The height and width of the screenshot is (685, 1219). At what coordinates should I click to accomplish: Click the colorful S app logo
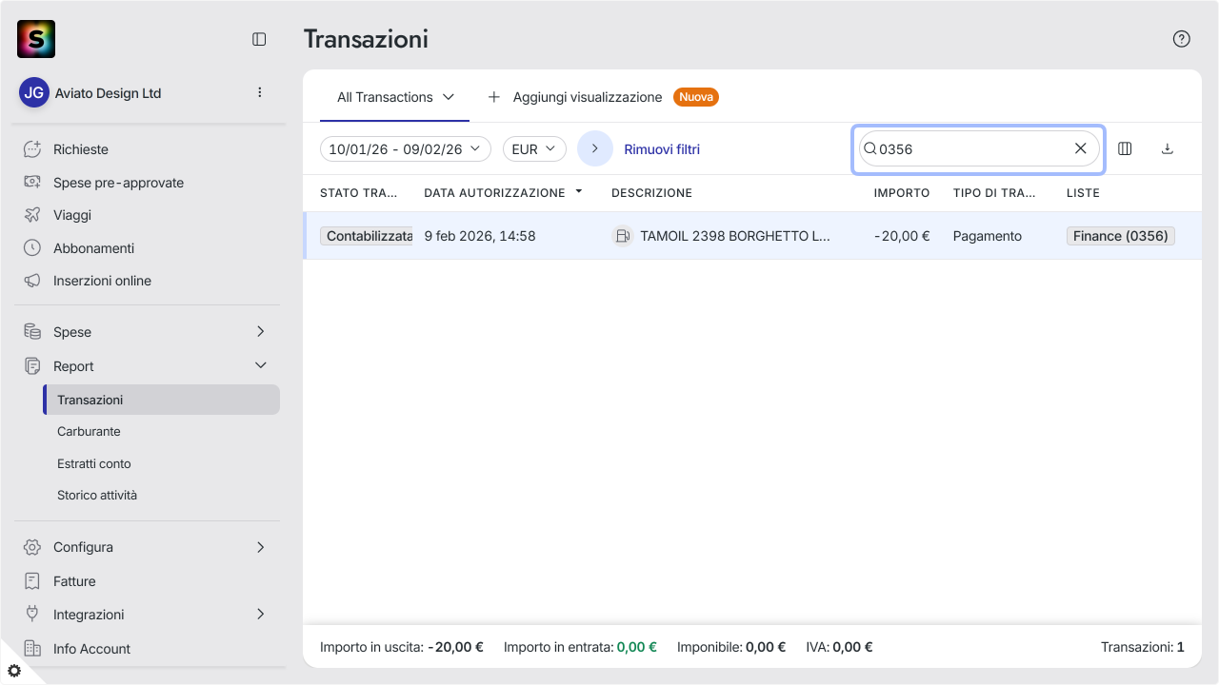tap(36, 39)
